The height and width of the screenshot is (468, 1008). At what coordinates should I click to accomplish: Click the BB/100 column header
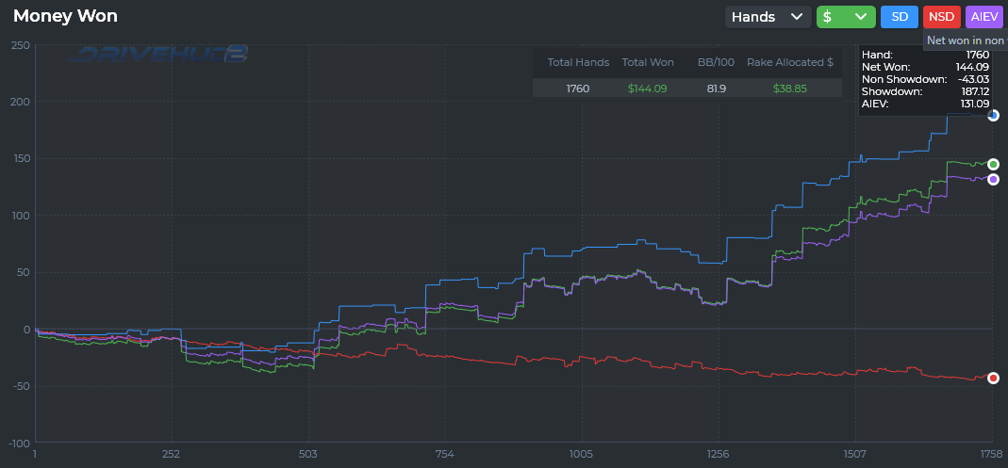pos(712,62)
